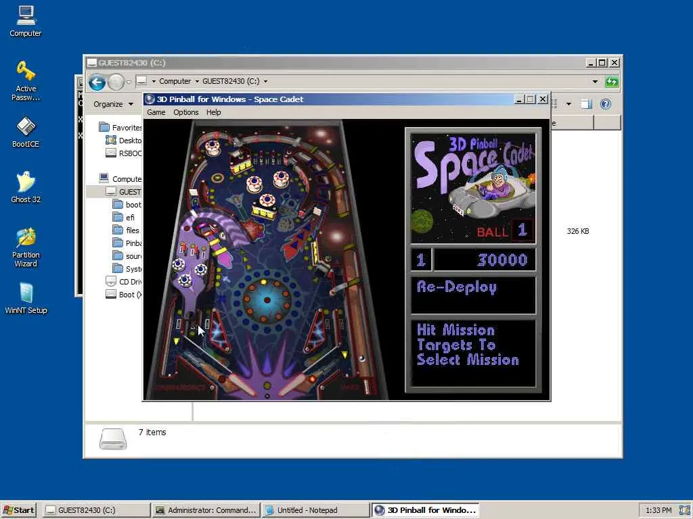Click the Explorer Back arrow button
The image size is (693, 519).
(x=97, y=82)
